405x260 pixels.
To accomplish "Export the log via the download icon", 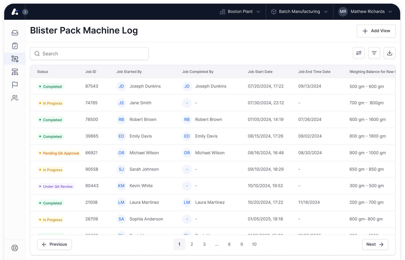I will 390,53.
